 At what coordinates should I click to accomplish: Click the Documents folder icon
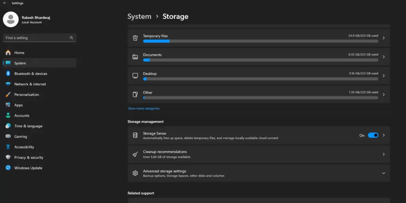pyautogui.click(x=135, y=57)
